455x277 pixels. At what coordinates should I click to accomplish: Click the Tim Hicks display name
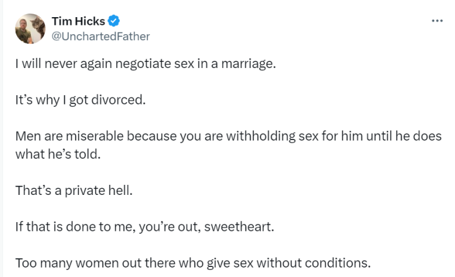coord(78,22)
